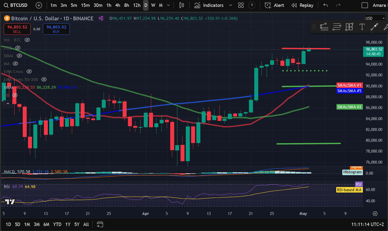Image resolution: width=388 pixels, height=231 pixels.
Task: Click the undo arrow icon
Action: 326,5
